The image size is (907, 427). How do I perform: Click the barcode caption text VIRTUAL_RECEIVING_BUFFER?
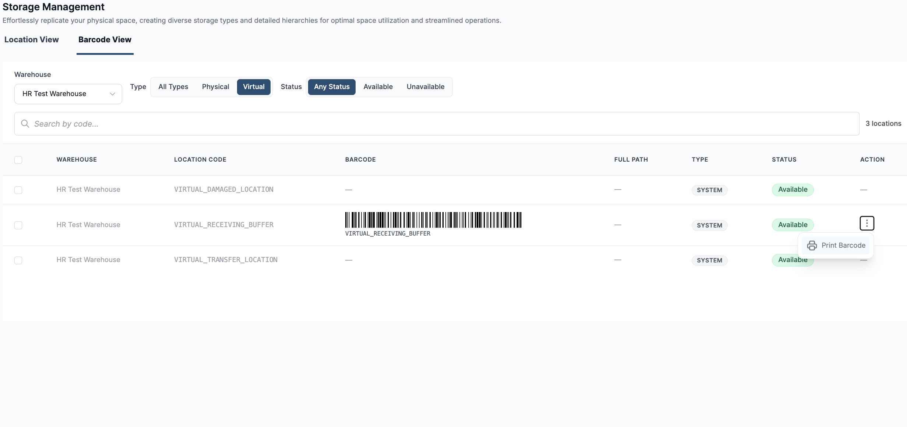(x=388, y=234)
